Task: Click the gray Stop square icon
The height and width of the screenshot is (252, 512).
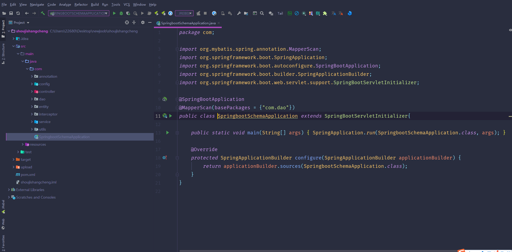Action: coord(205,13)
